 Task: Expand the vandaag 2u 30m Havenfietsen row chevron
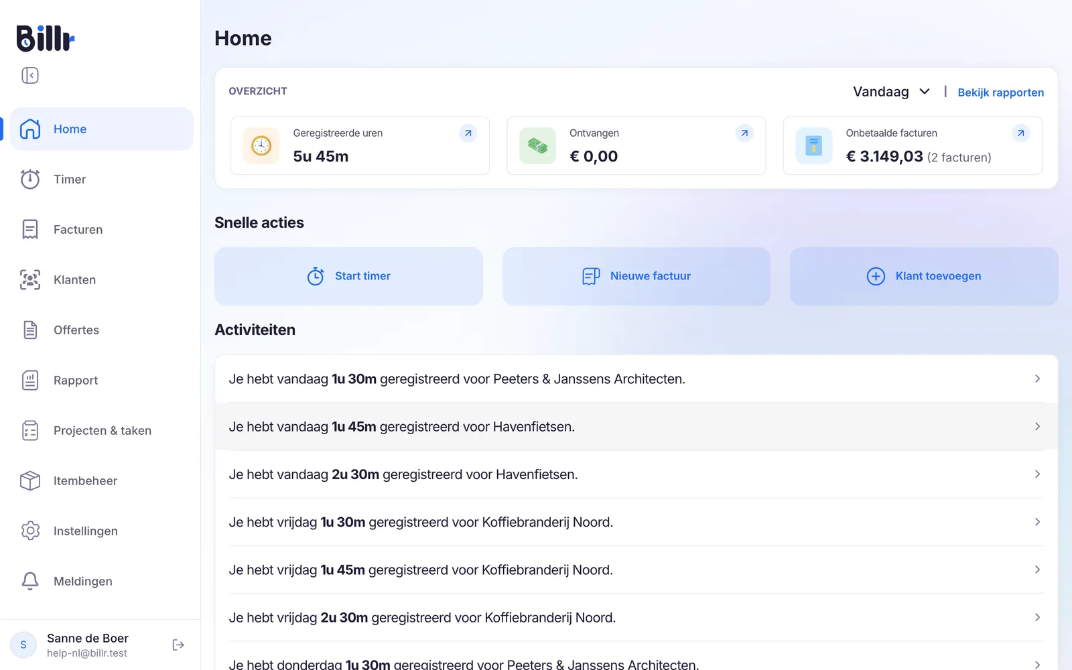click(1037, 474)
